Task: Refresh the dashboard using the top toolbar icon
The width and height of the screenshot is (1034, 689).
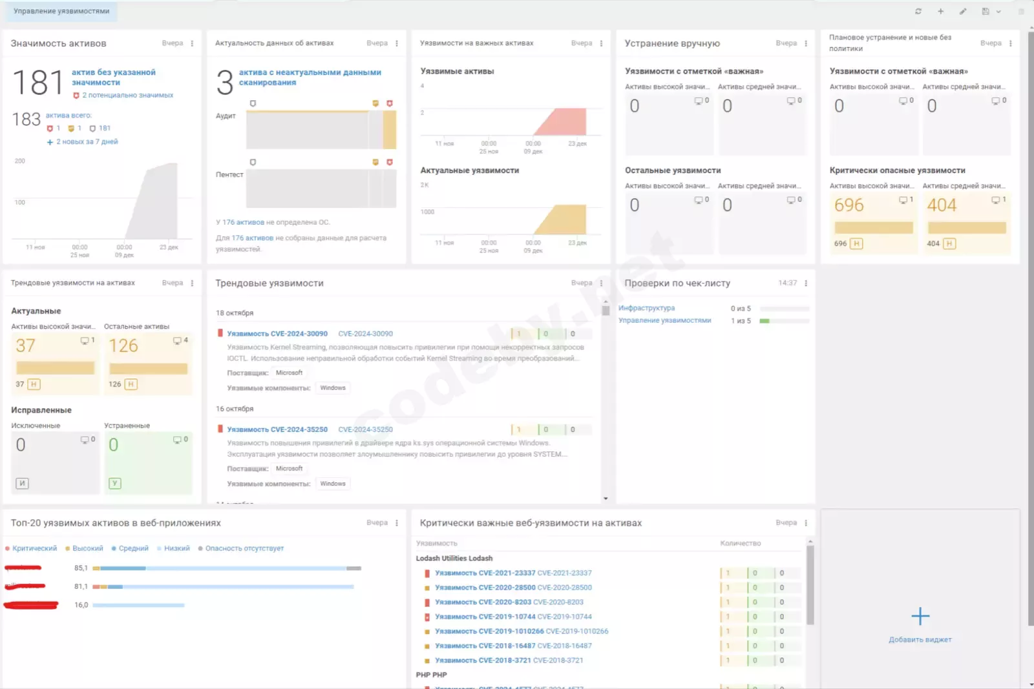Action: pos(918,11)
